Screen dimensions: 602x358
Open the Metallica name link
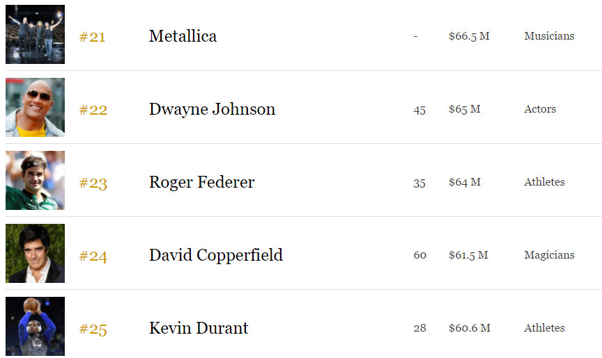click(183, 36)
